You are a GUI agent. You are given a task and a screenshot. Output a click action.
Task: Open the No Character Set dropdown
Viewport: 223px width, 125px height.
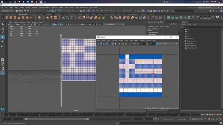(168, 119)
